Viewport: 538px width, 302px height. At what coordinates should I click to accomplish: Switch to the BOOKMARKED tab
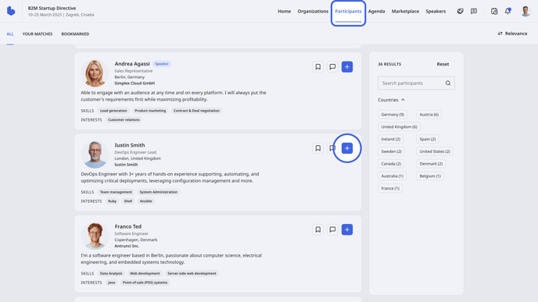(75, 34)
